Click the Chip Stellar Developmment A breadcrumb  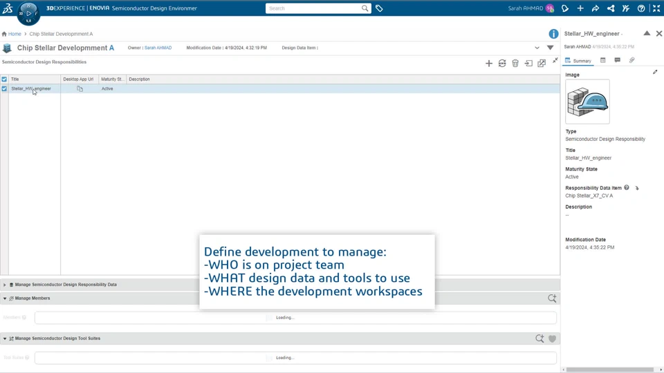pos(61,34)
